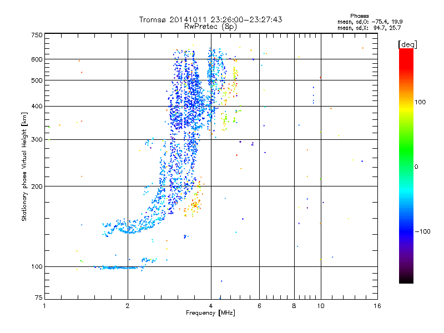Click the '0' colorbar tick label
The height and width of the screenshot is (333, 444).
tap(416, 167)
